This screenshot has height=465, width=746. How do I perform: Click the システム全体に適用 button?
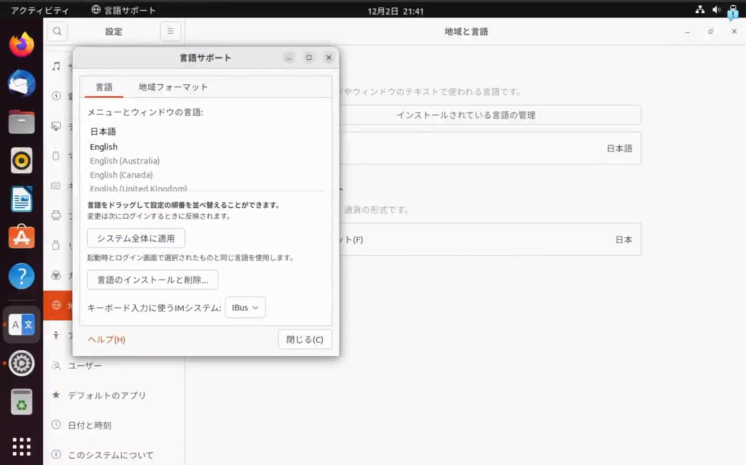(x=136, y=238)
